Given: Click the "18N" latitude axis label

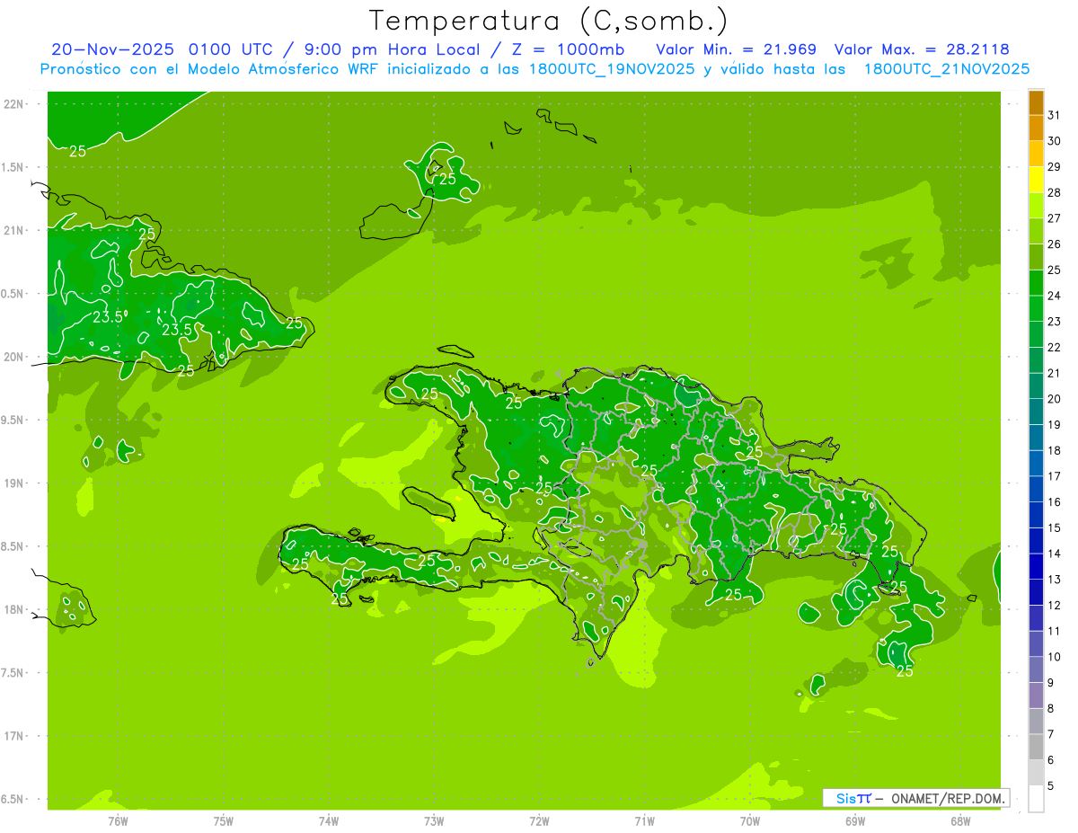Looking at the screenshot, I should (14, 610).
